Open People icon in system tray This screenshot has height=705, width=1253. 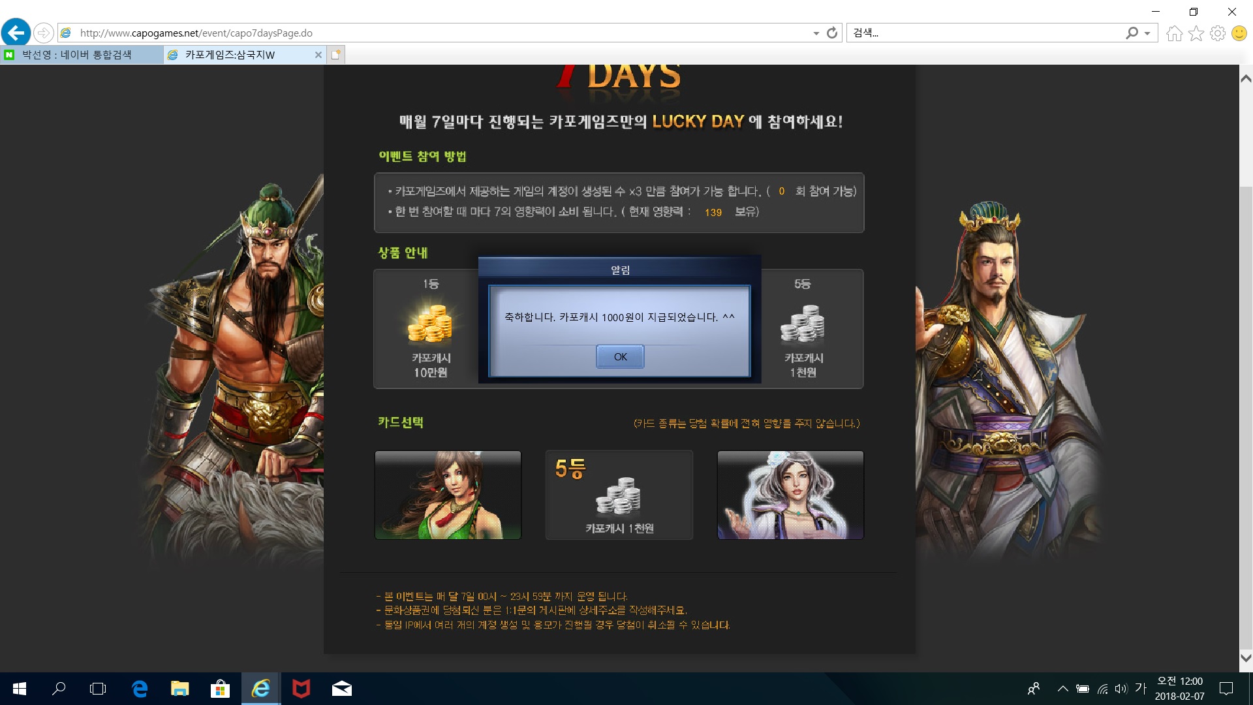tap(1034, 689)
